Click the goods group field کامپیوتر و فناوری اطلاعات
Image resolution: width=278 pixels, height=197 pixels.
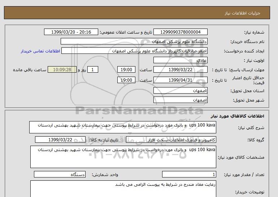(171, 140)
